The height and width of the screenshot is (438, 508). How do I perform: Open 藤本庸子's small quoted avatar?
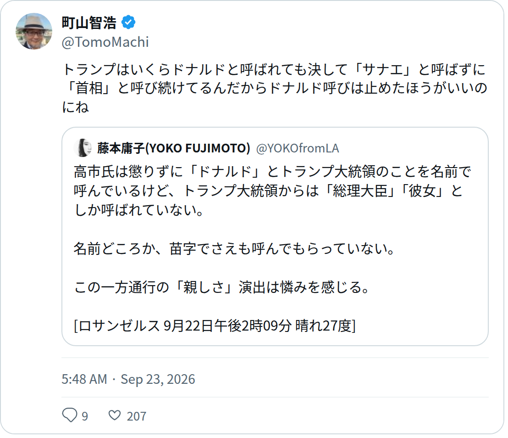point(83,148)
